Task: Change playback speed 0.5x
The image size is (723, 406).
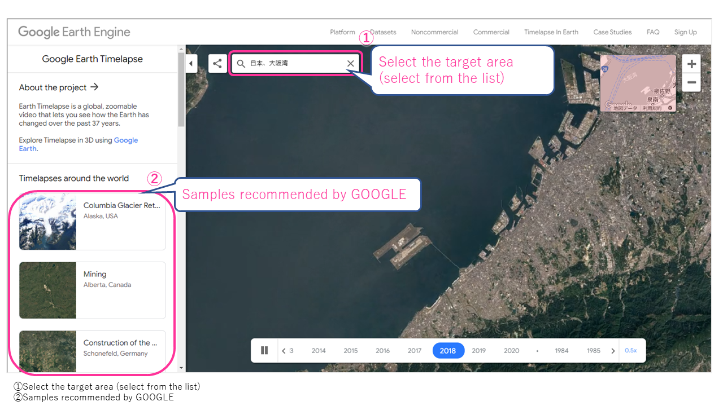Action: (631, 351)
